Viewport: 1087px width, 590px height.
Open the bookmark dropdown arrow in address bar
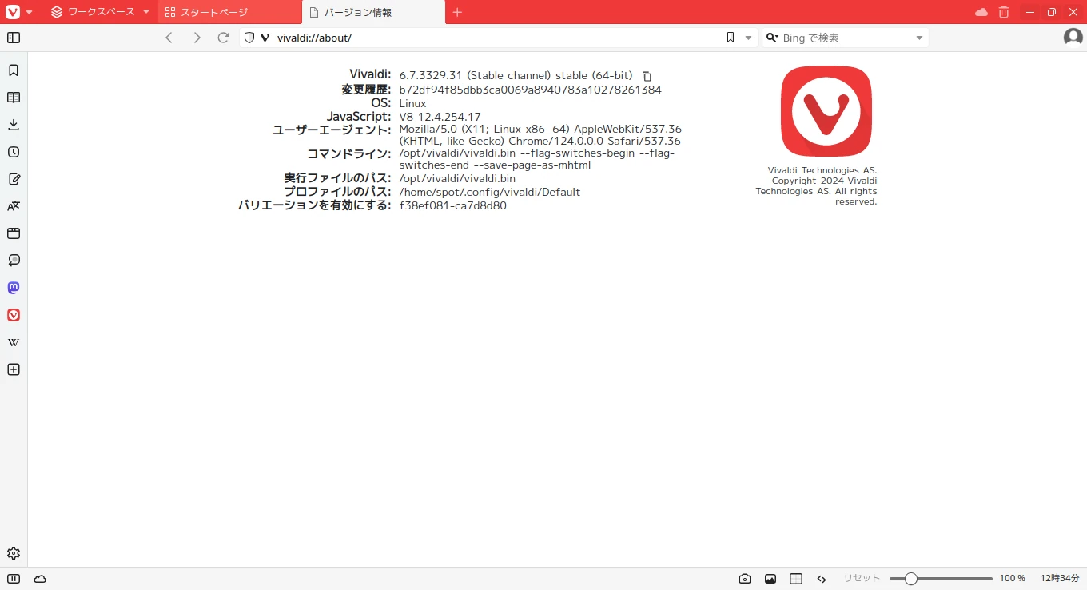click(x=749, y=38)
